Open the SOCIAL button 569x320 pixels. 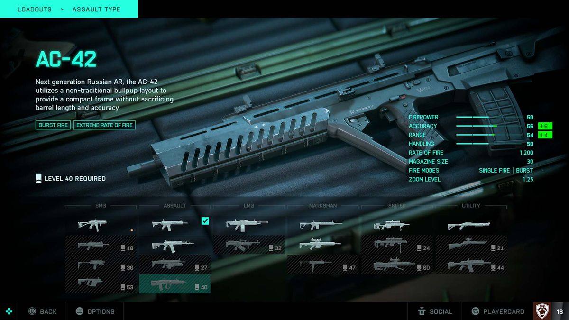435,311
